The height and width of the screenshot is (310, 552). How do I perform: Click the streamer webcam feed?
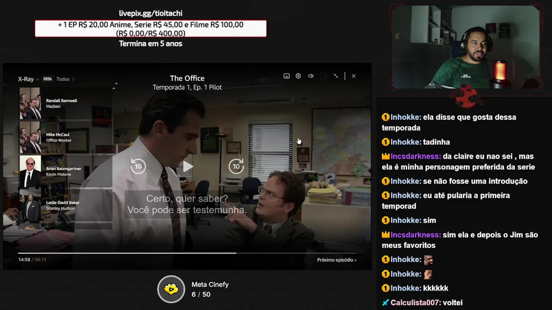click(466, 47)
